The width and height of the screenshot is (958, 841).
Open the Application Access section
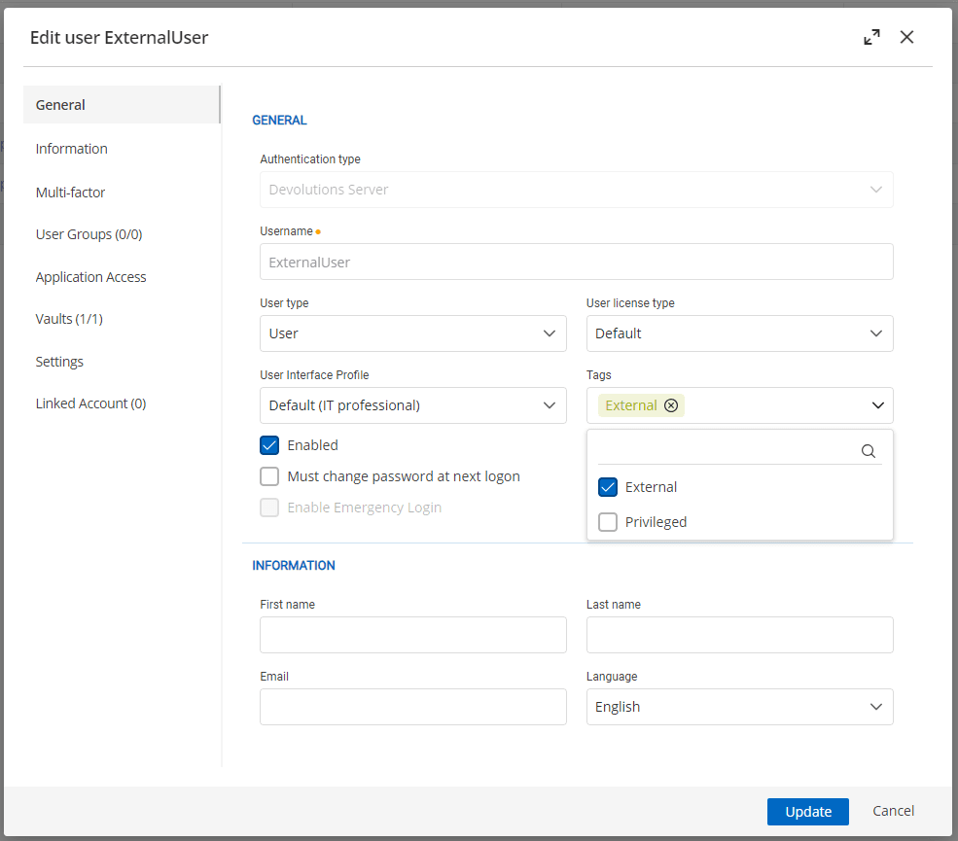pyautogui.click(x=90, y=277)
